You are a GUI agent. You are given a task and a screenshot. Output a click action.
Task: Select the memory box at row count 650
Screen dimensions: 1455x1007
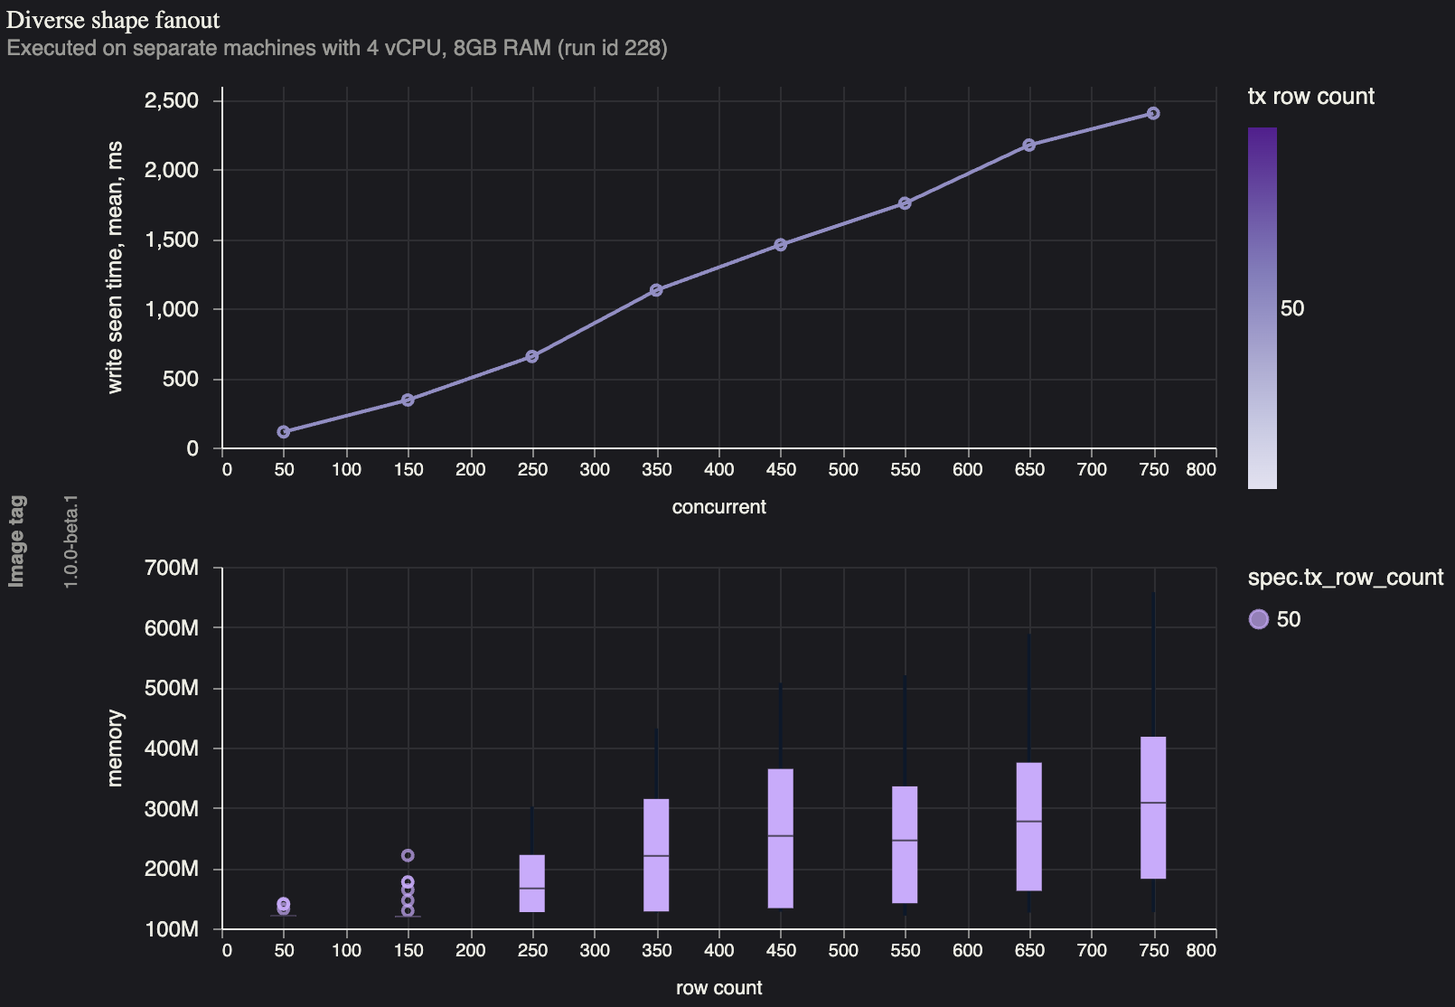pos(1029,826)
